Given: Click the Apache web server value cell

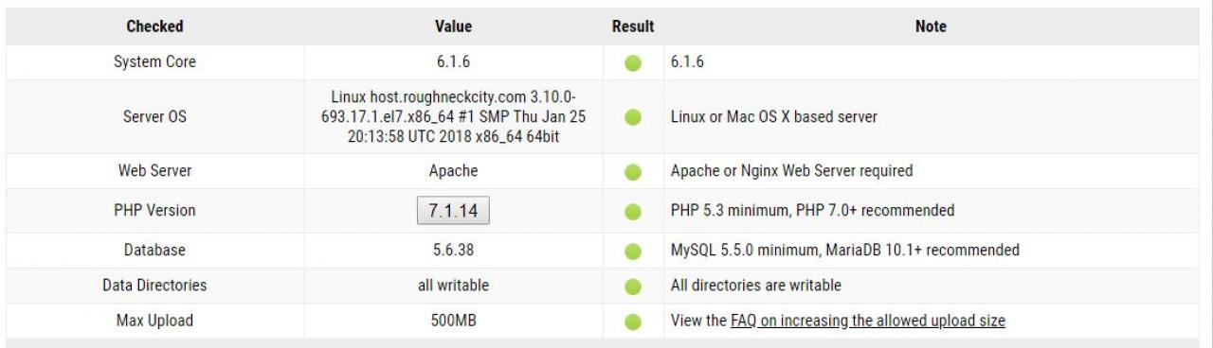Looking at the screenshot, I should [453, 171].
